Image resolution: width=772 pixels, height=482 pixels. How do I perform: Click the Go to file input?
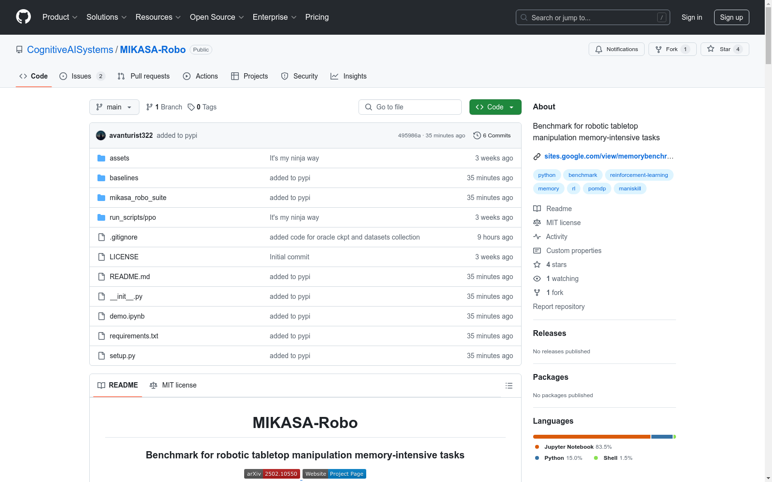410,107
